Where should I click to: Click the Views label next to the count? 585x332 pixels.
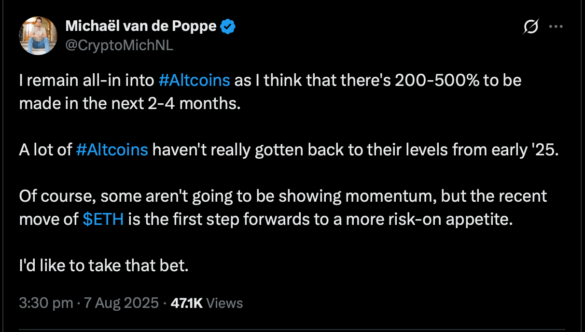click(x=224, y=303)
